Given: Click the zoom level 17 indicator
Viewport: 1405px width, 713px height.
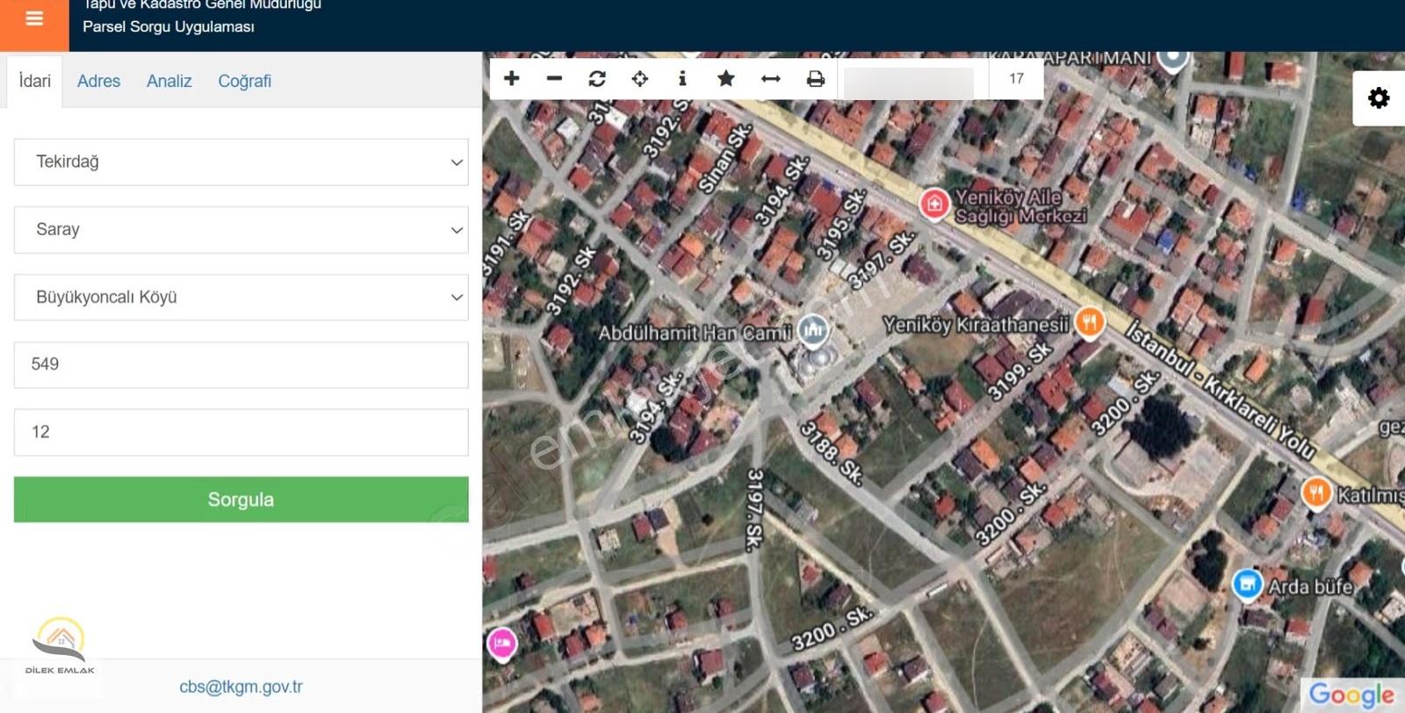Looking at the screenshot, I should click(1016, 79).
